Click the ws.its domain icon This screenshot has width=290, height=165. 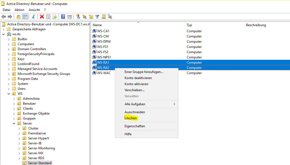[x=9, y=34]
